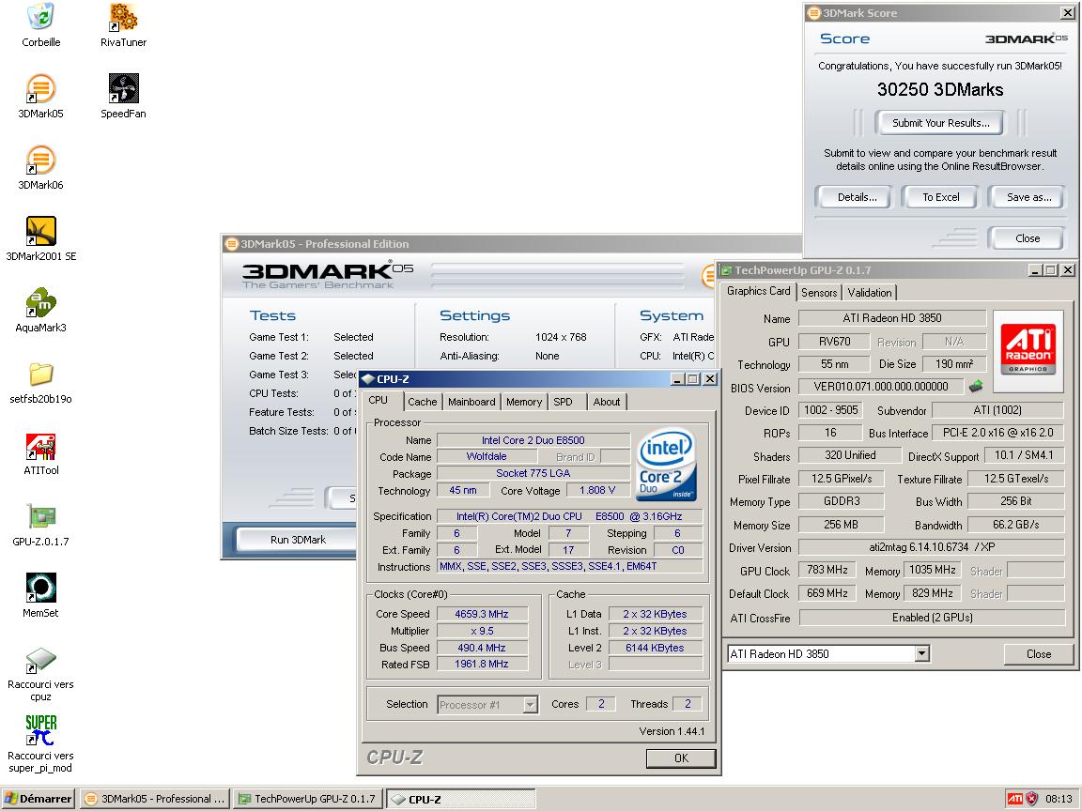Click the red shield security tray icon
The height and width of the screenshot is (811, 1082).
pyautogui.click(x=1032, y=799)
